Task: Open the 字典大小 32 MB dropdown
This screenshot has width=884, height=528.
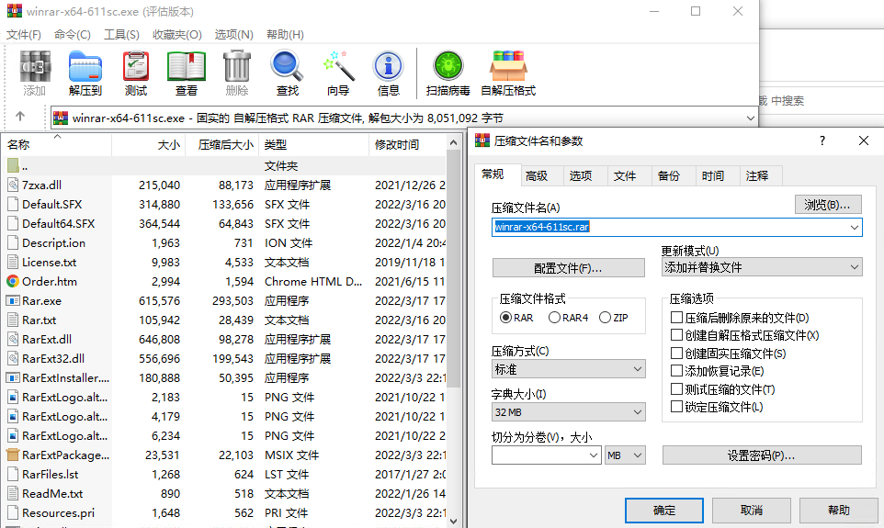Action: (x=568, y=412)
